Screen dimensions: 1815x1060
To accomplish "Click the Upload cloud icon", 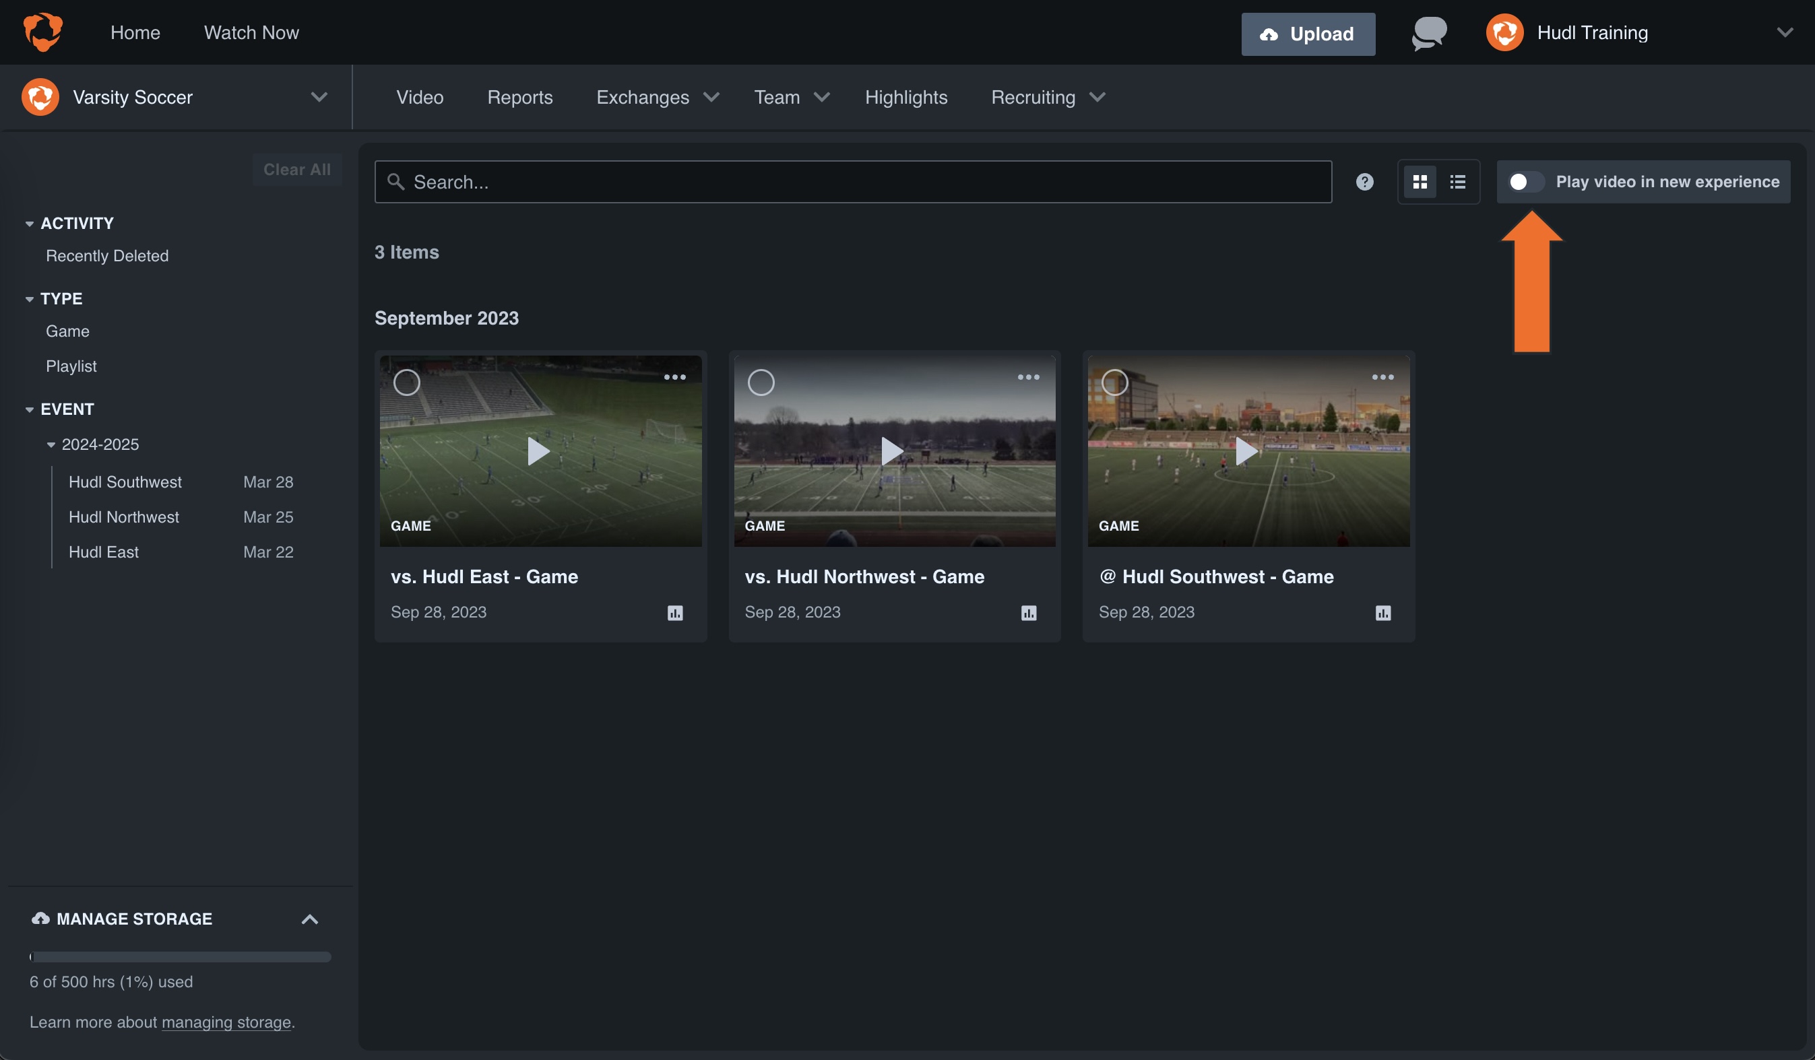I will coord(1269,34).
